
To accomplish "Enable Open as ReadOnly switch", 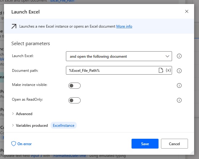I will [75, 100].
